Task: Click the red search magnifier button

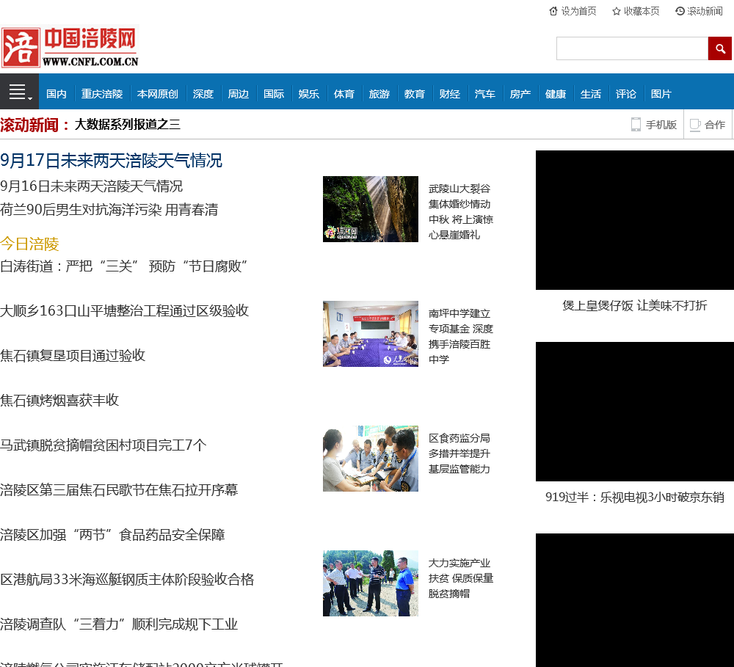Action: [720, 48]
